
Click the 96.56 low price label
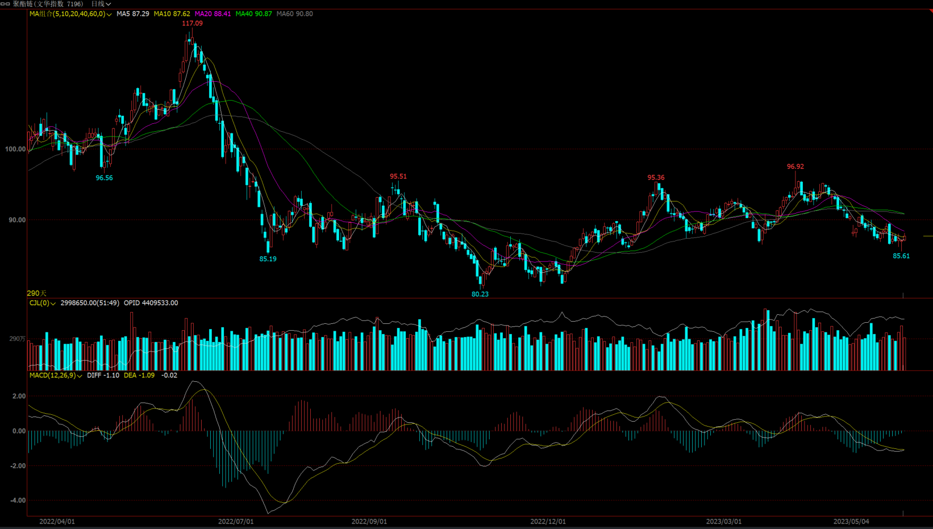click(104, 178)
